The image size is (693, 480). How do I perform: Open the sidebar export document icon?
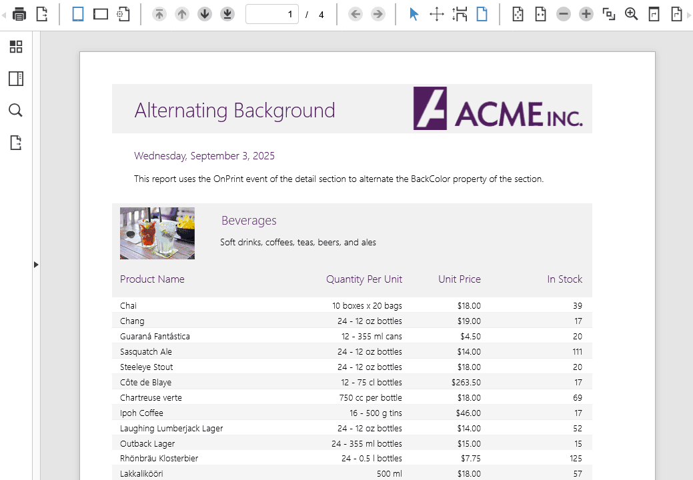(x=16, y=143)
